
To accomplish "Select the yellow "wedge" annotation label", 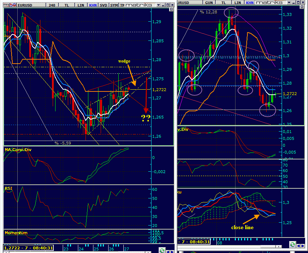I will (124, 61).
